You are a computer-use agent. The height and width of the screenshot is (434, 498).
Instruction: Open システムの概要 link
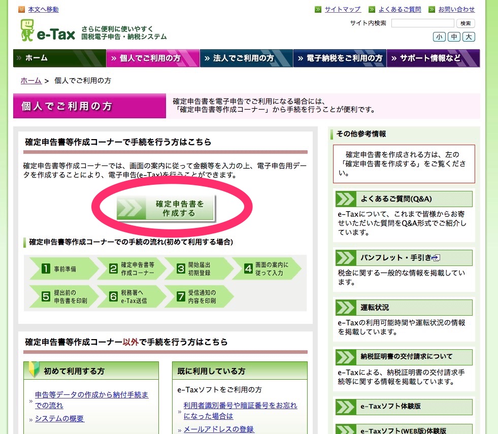pos(59,419)
